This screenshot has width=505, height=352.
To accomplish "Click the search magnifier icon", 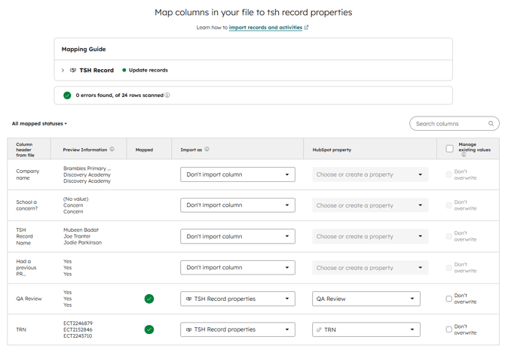I will tap(491, 123).
